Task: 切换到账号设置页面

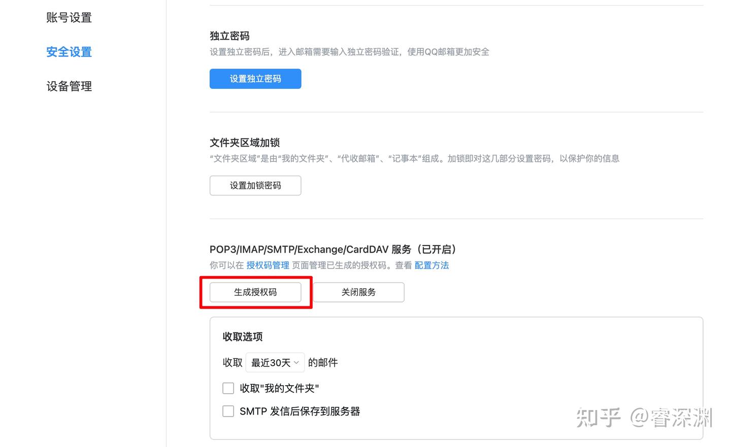Action: pyautogui.click(x=69, y=17)
